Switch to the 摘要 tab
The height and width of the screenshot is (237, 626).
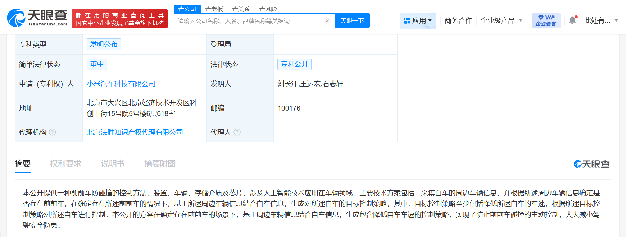[x=23, y=164]
